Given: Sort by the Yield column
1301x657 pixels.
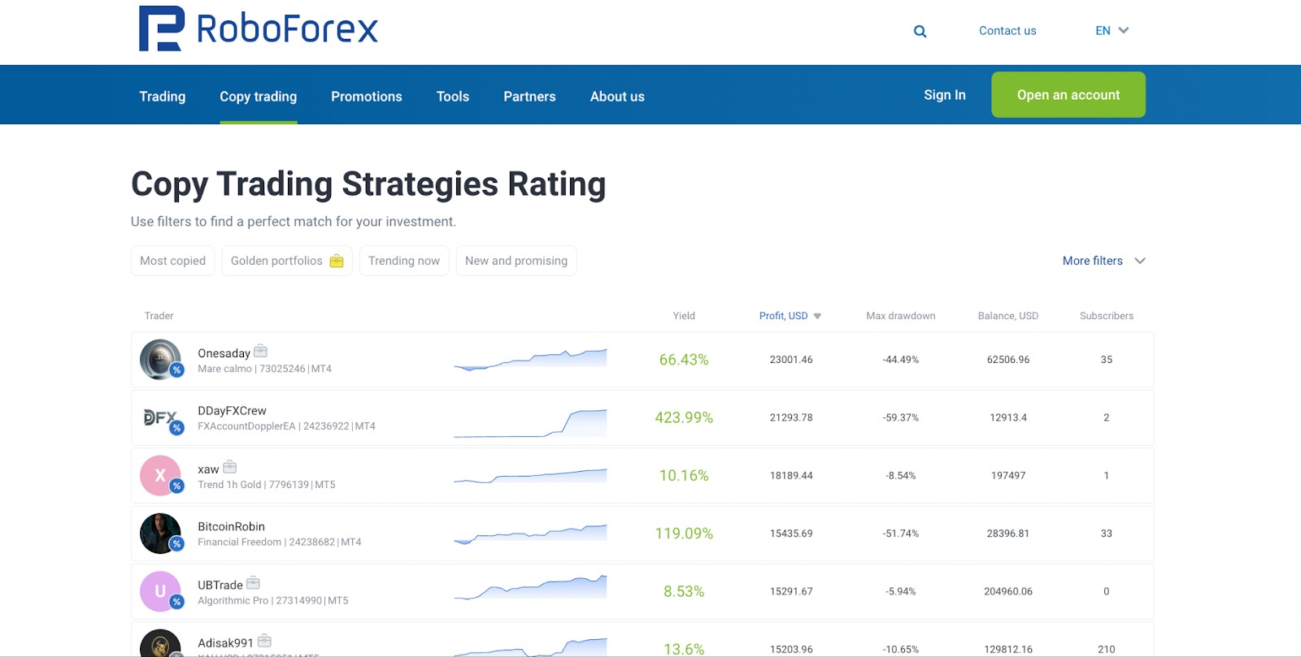Looking at the screenshot, I should pos(684,316).
